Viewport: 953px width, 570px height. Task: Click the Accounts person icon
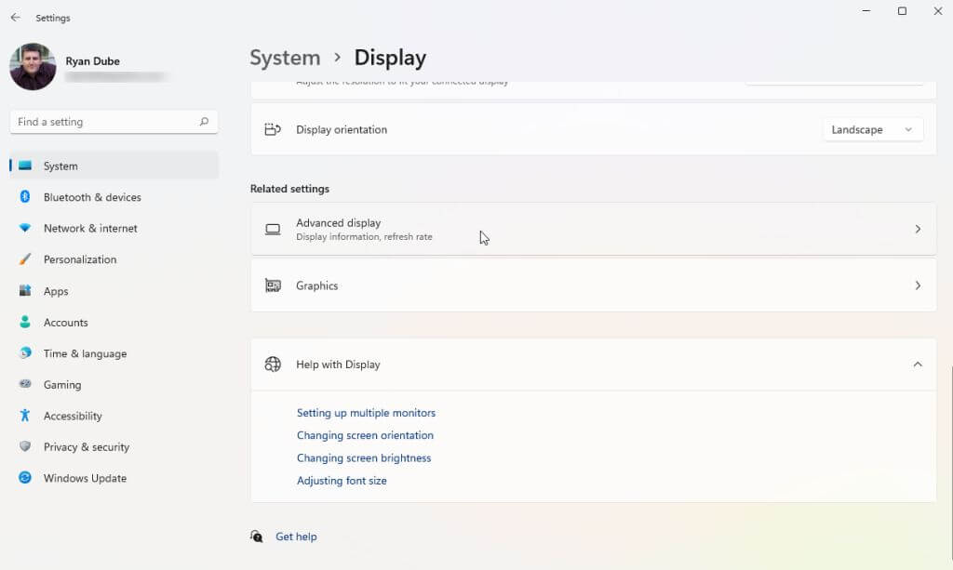tap(25, 323)
